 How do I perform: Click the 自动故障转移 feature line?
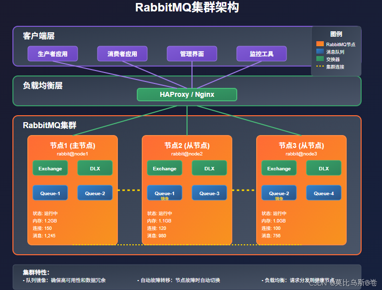point(179,280)
